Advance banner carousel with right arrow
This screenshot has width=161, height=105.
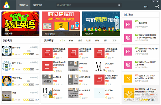[x=117, y=24]
